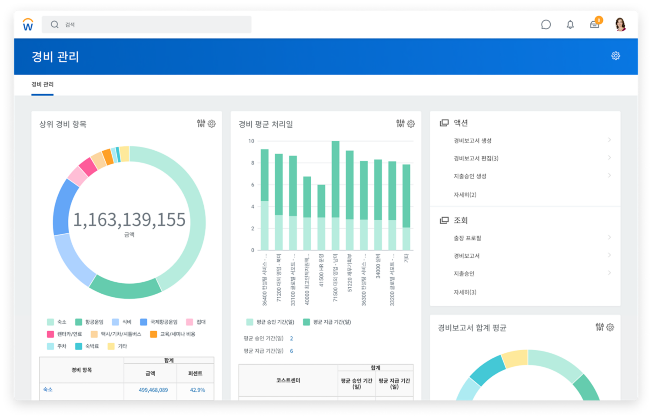Toggle 항공운임 legend swatch
652x418 pixels.
(x=79, y=322)
